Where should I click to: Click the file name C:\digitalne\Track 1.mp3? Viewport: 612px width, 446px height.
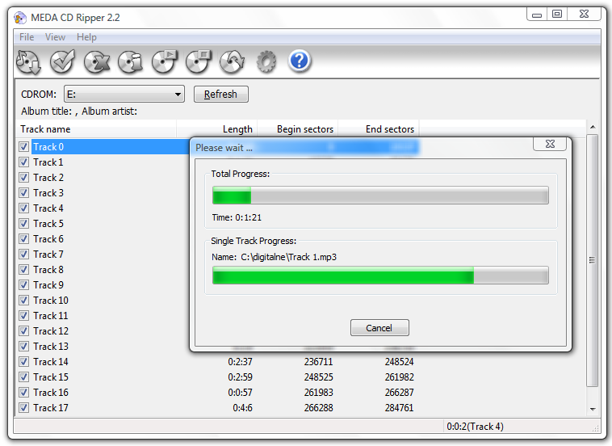[x=289, y=257]
